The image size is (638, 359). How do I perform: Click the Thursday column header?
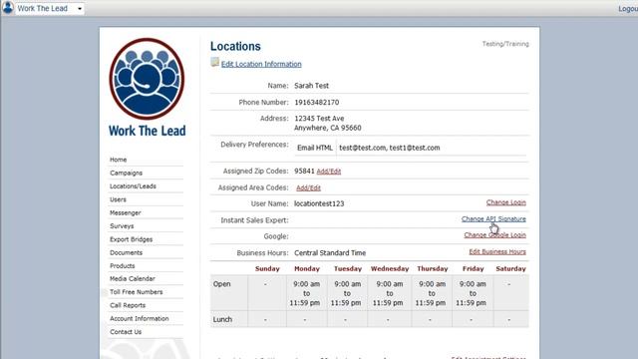coord(432,268)
